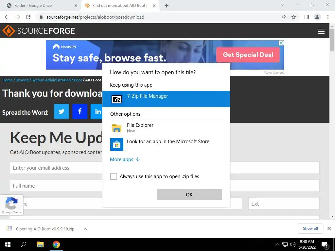Screen dimensions: 335x251
Task: Open Windows Start menu
Action: click(x=8, y=244)
